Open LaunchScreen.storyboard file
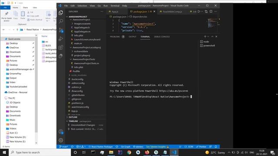This screenshot has width=278, height=156. point(87,39)
